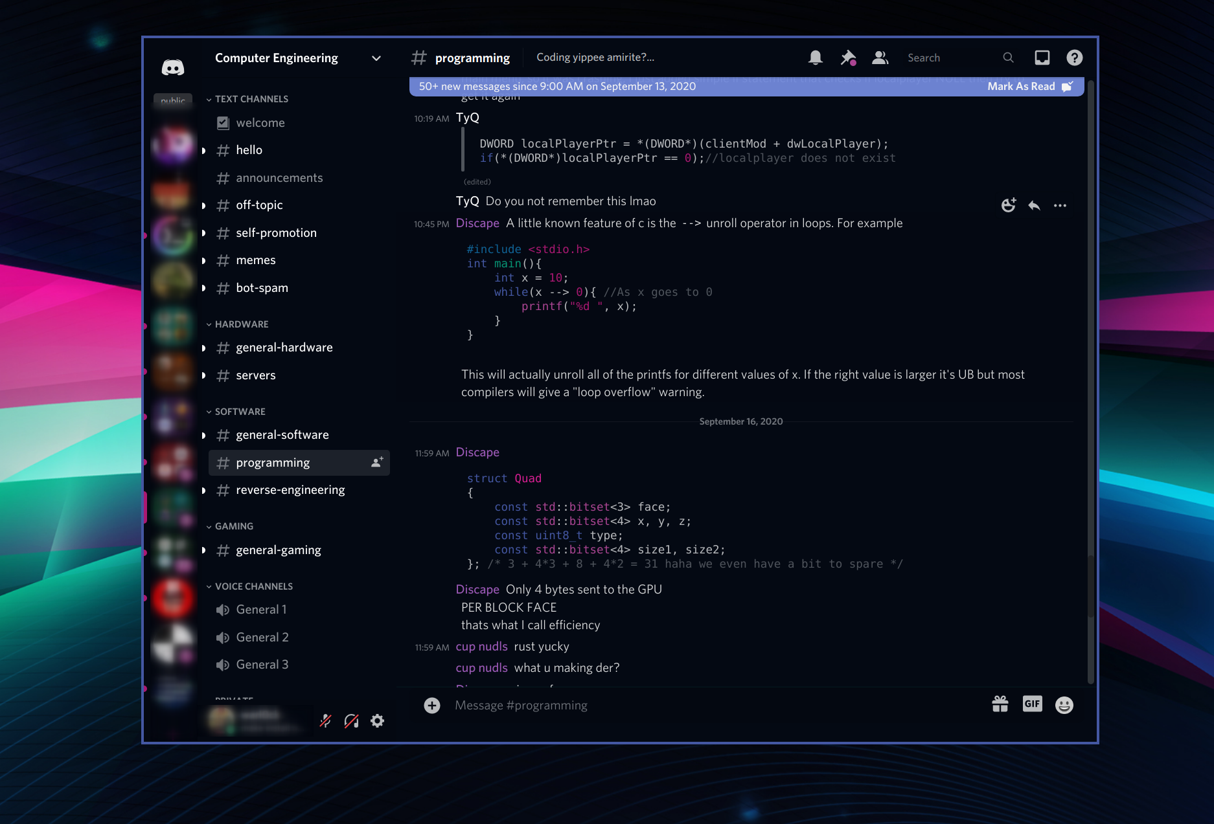Select the programming channel
The width and height of the screenshot is (1214, 824).
tap(299, 463)
